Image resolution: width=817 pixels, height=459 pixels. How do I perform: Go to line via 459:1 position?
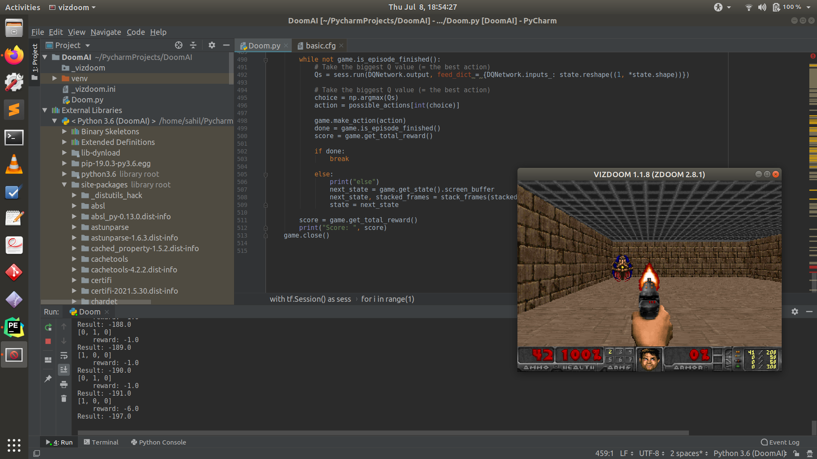[x=604, y=453]
